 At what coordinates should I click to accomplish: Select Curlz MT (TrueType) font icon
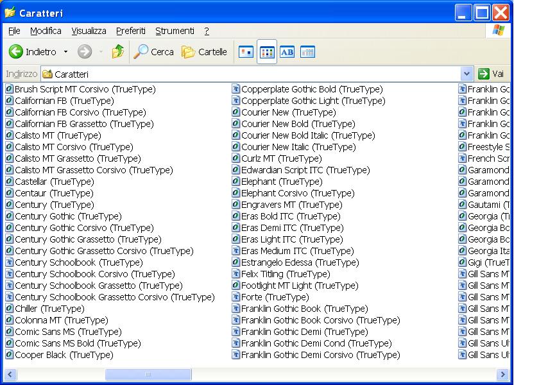click(236, 158)
